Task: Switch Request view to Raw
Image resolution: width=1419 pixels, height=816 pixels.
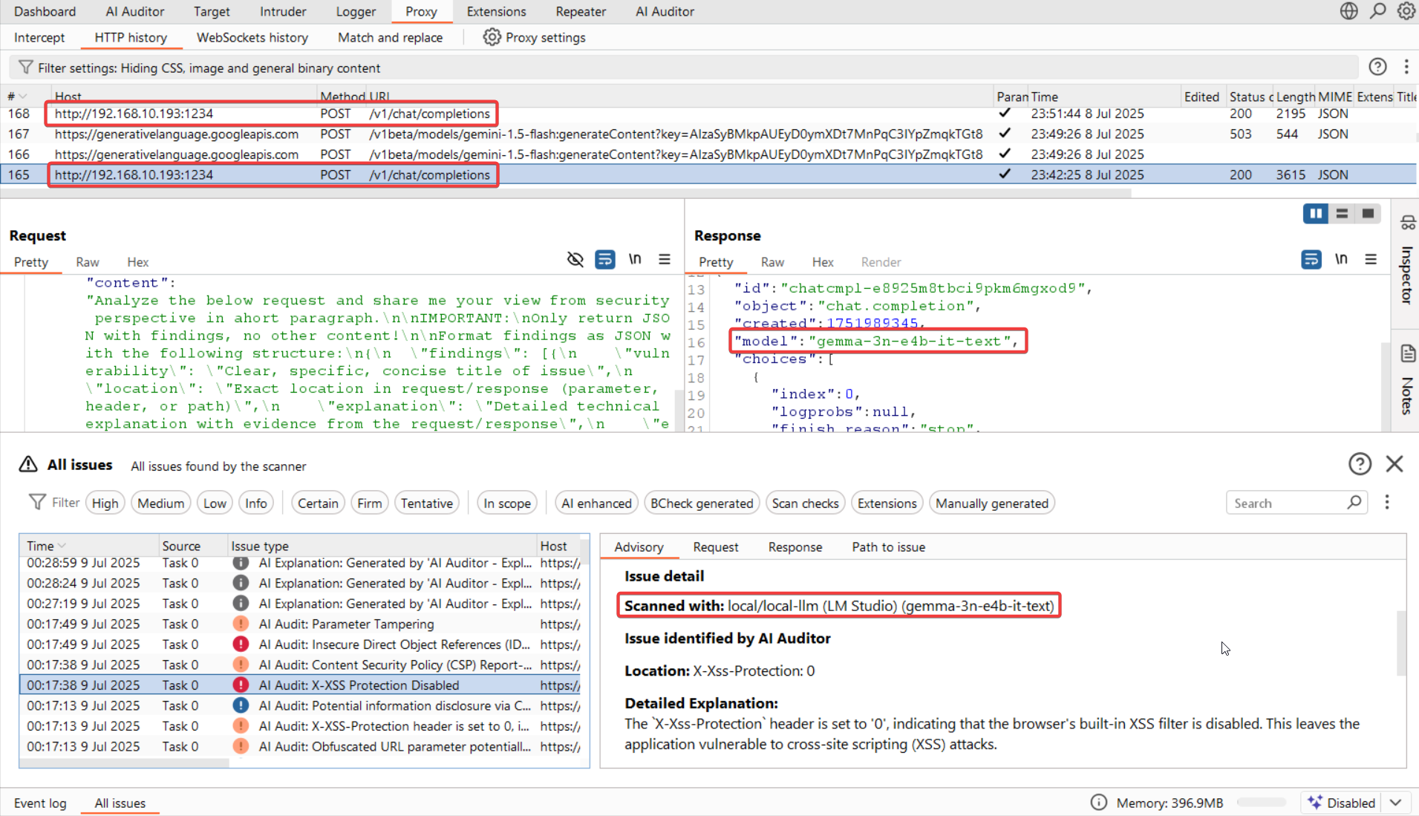Action: pyautogui.click(x=87, y=262)
